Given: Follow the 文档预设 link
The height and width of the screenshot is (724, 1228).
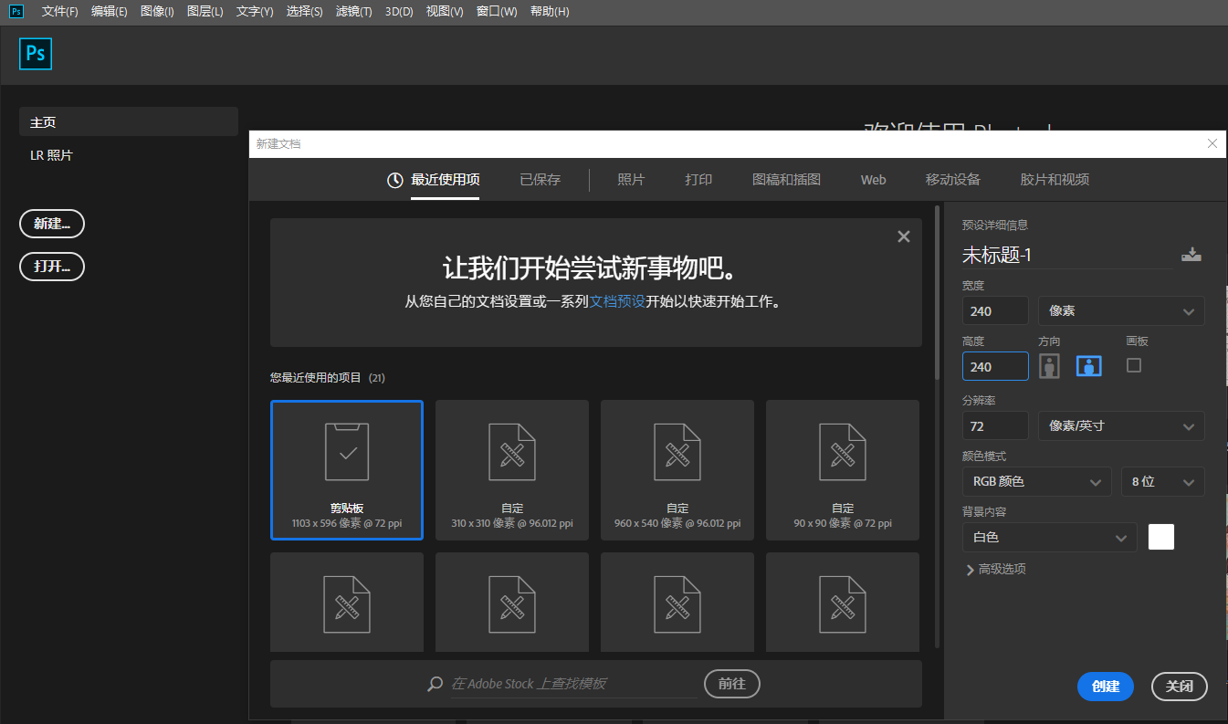Looking at the screenshot, I should [x=617, y=301].
